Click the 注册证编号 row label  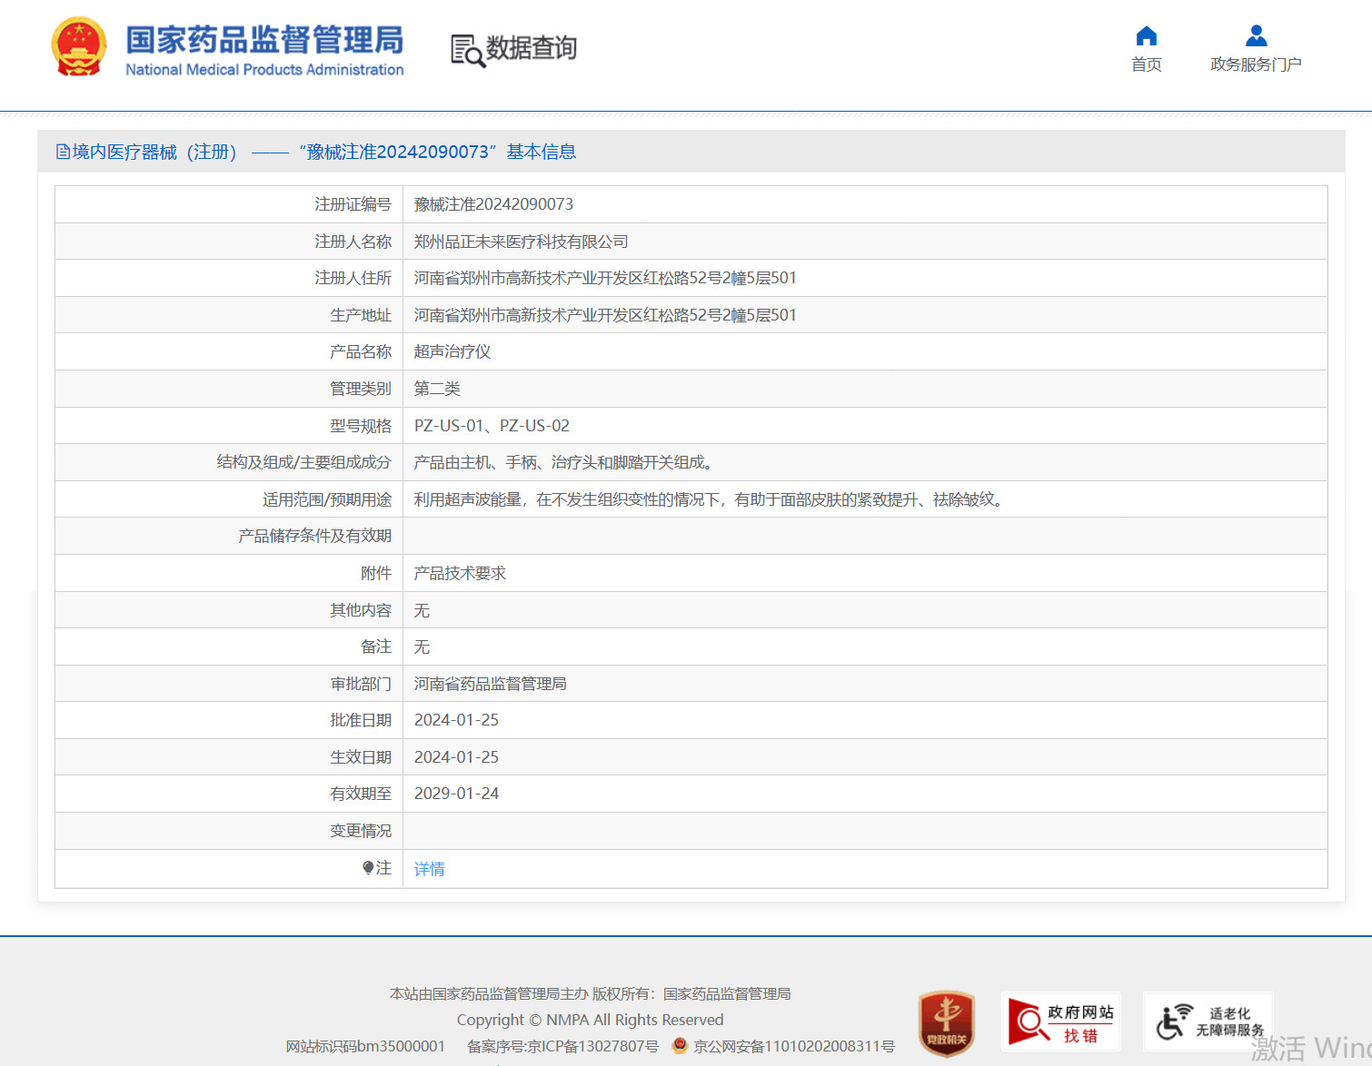point(353,204)
